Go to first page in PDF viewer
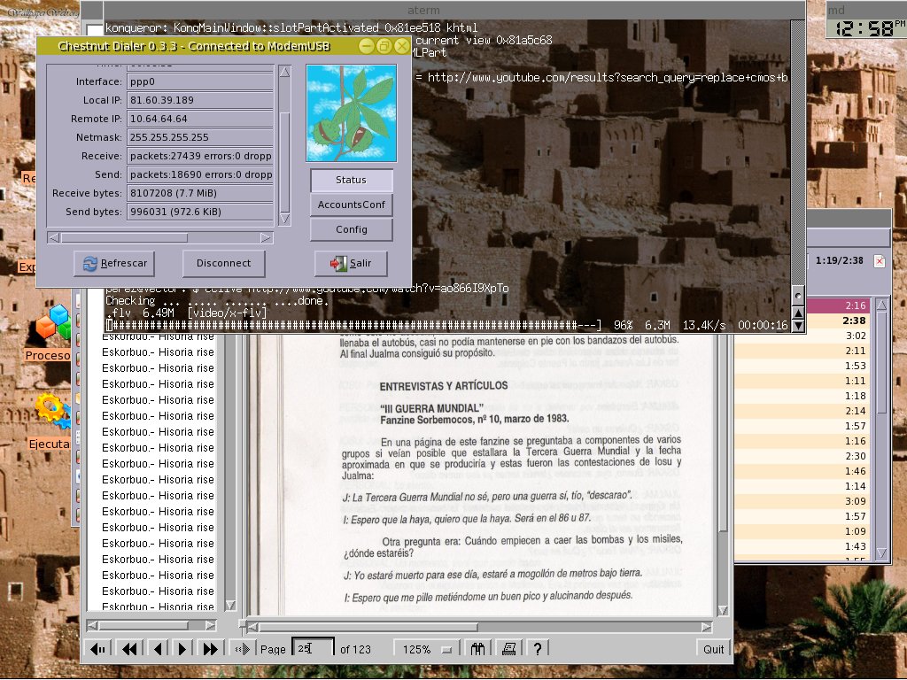This screenshot has height=680, width=907. tap(98, 649)
